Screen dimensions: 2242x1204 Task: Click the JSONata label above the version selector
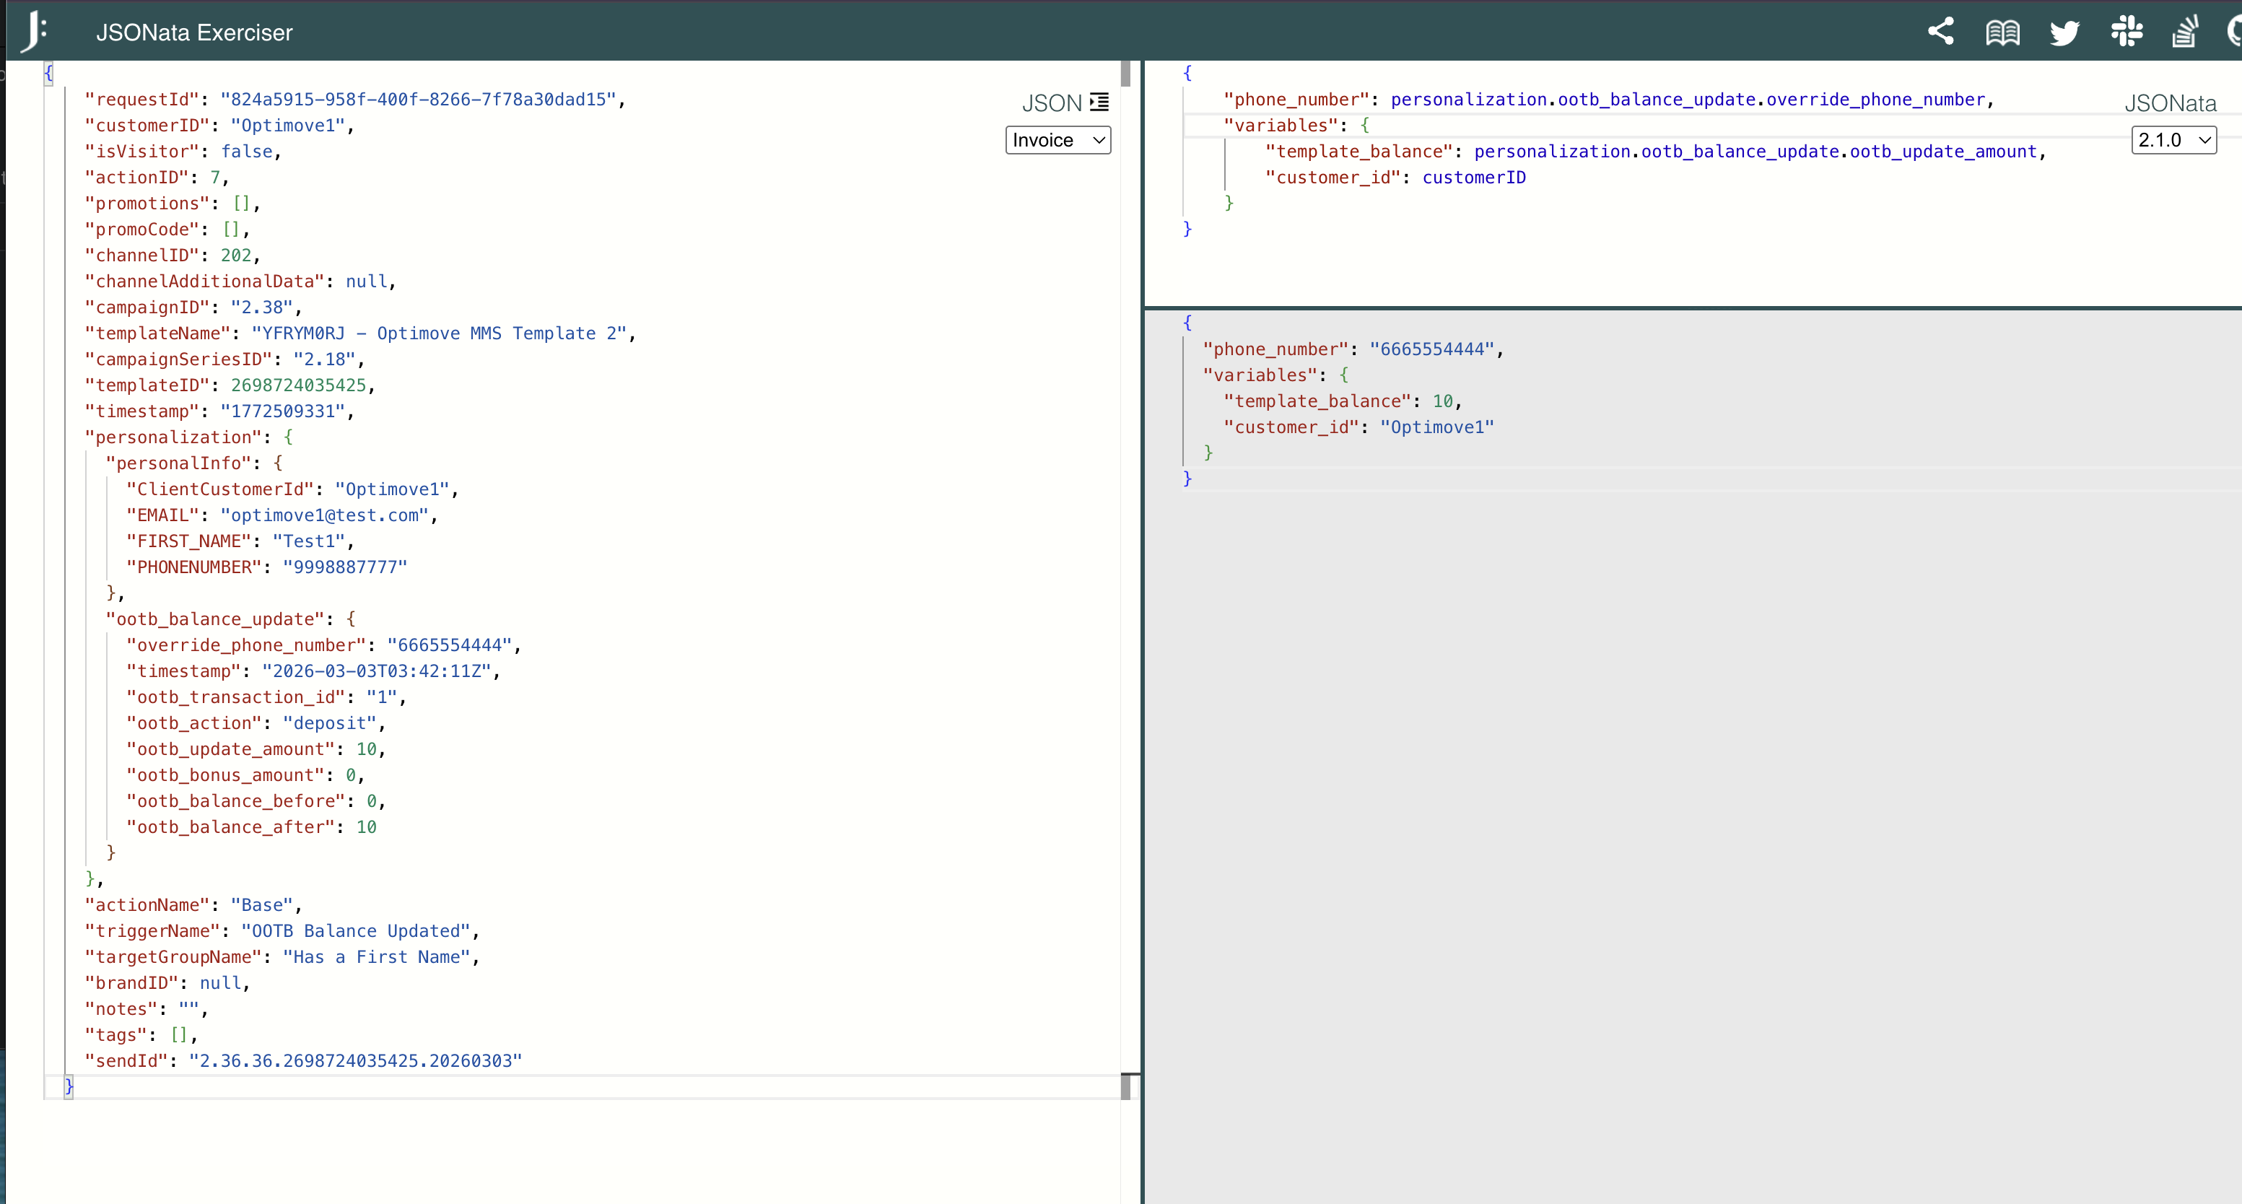(2170, 102)
